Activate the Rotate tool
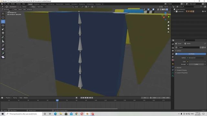This screenshot has height=116, width=207. (3, 25)
